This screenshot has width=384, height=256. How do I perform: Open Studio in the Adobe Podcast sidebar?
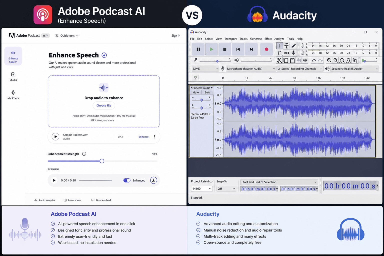(x=13, y=76)
